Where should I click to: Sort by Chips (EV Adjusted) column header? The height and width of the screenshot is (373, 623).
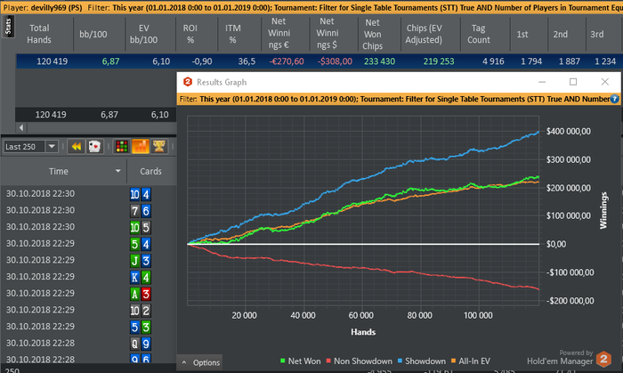[x=424, y=34]
